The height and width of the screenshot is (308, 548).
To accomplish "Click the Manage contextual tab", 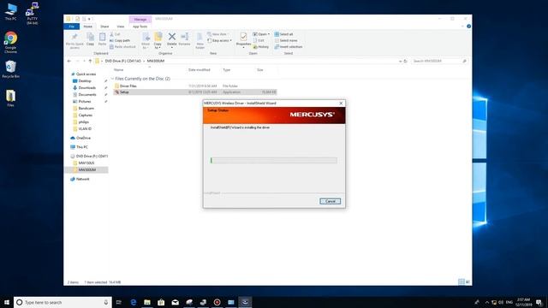I will tap(140, 19).
